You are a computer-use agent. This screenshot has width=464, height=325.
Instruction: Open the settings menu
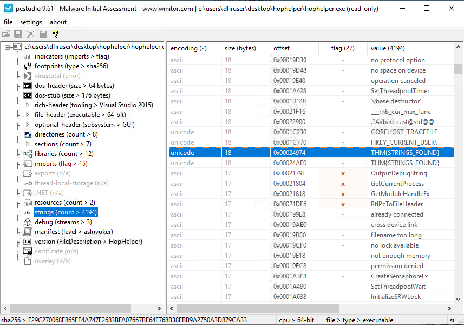[x=31, y=22]
